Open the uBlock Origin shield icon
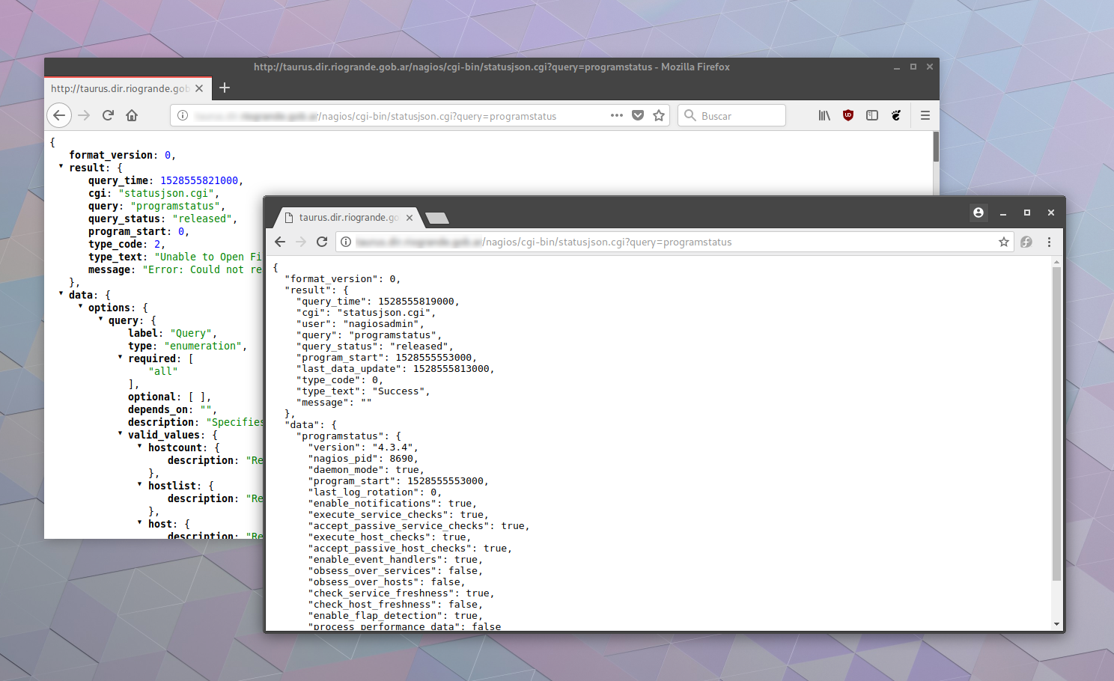1114x681 pixels. click(x=847, y=115)
